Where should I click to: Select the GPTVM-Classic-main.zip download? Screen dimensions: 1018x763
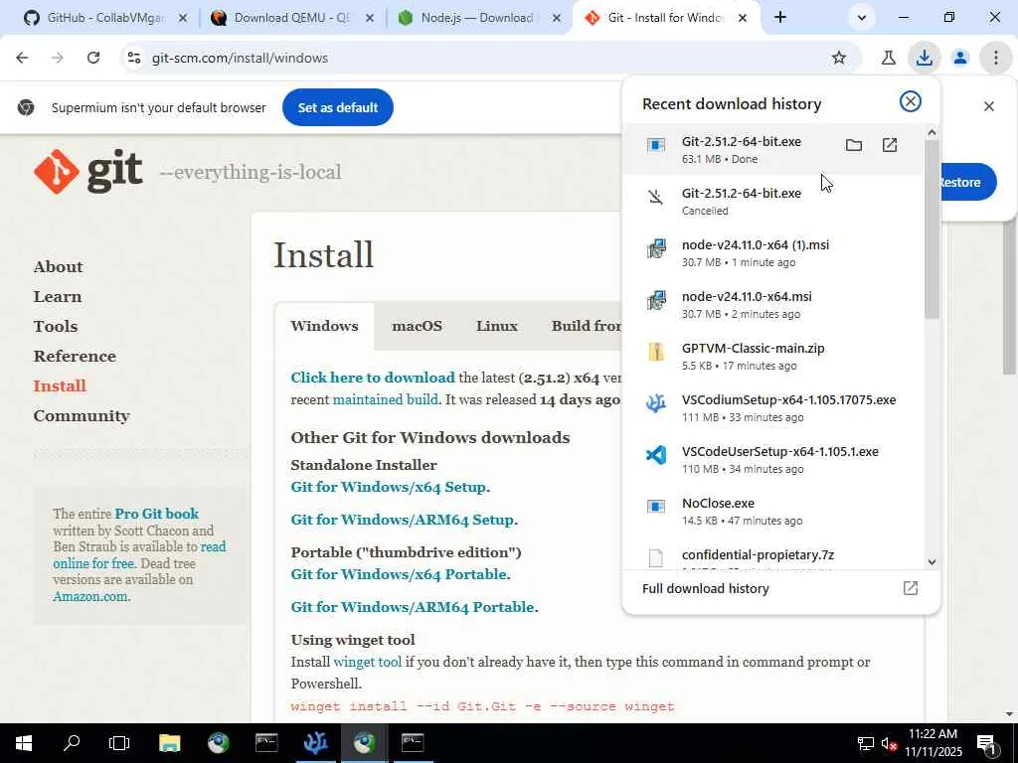coord(771,357)
